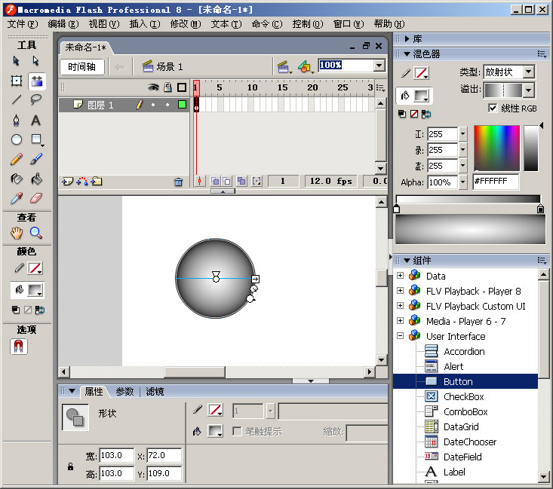
Task: Pick the Pen tool in the toolbox
Action: [17, 120]
